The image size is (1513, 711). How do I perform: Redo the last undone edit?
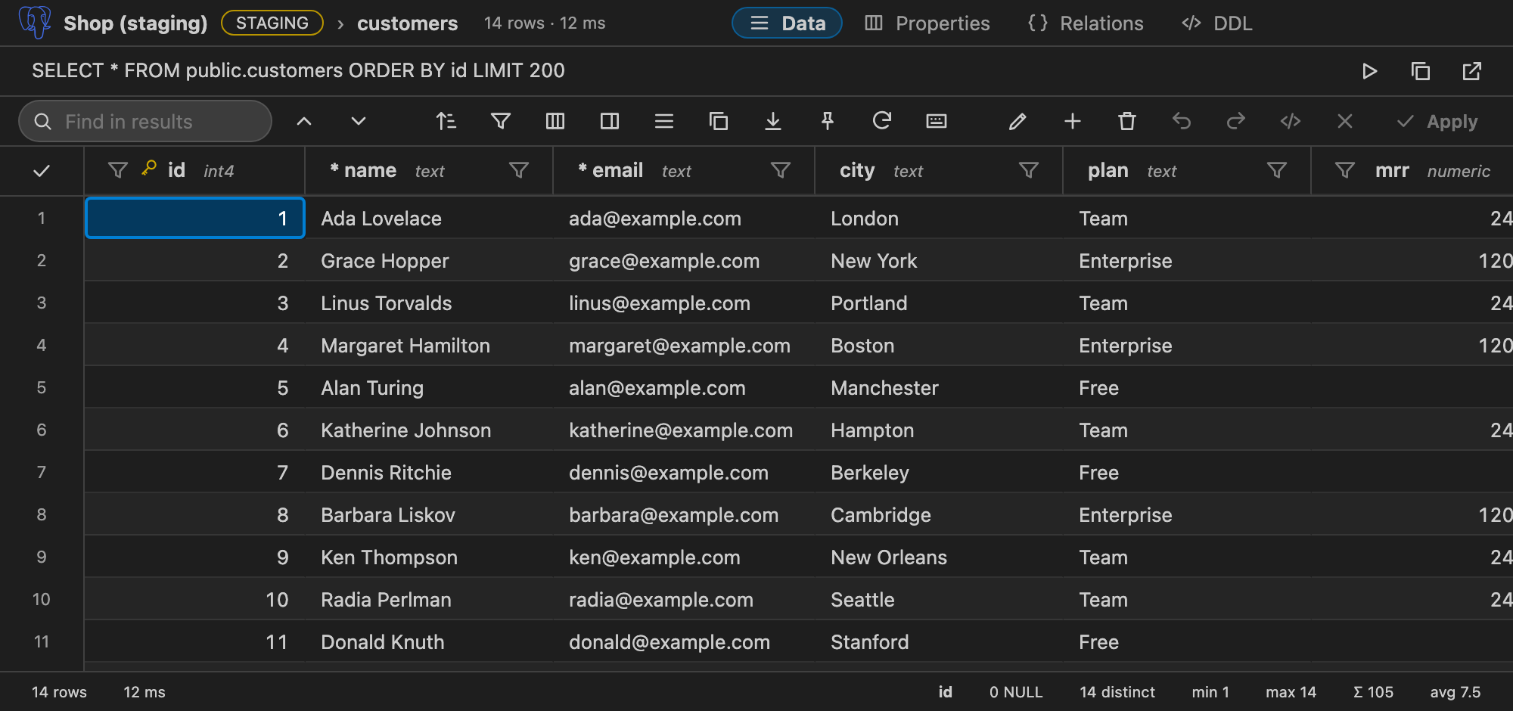click(1236, 121)
